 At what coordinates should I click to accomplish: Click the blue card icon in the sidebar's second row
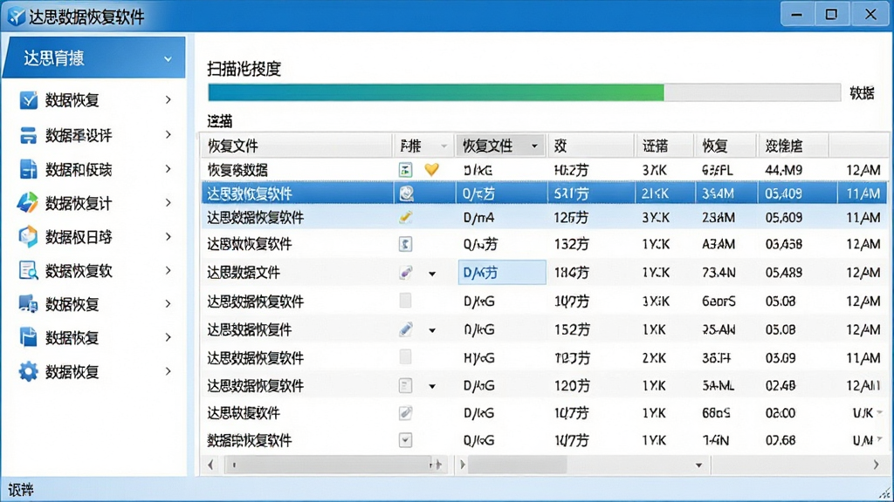28,135
